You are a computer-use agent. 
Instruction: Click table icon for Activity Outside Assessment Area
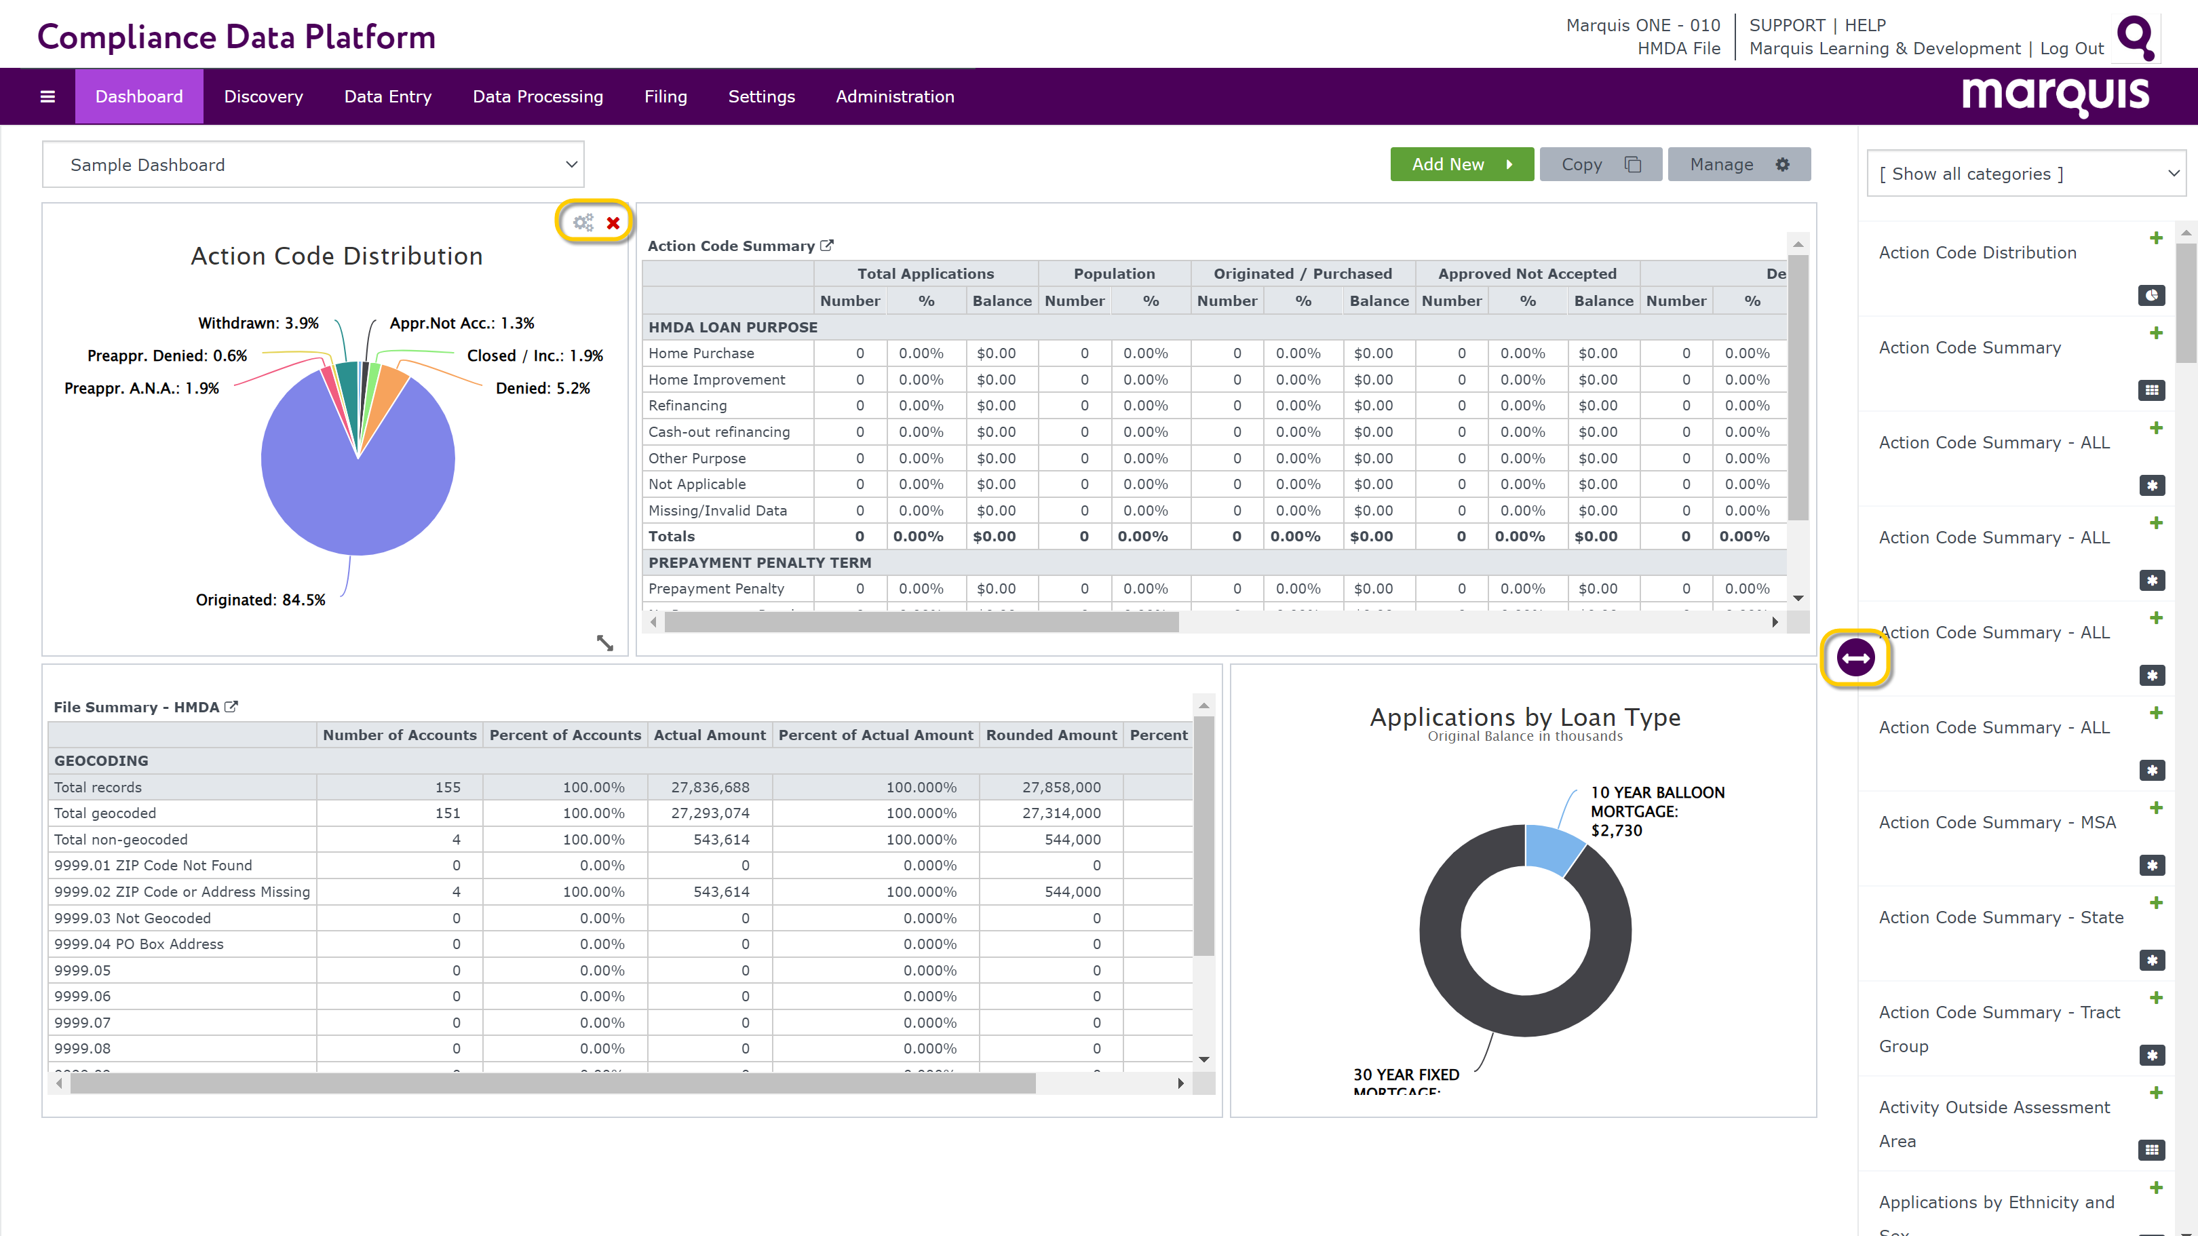[2152, 1150]
